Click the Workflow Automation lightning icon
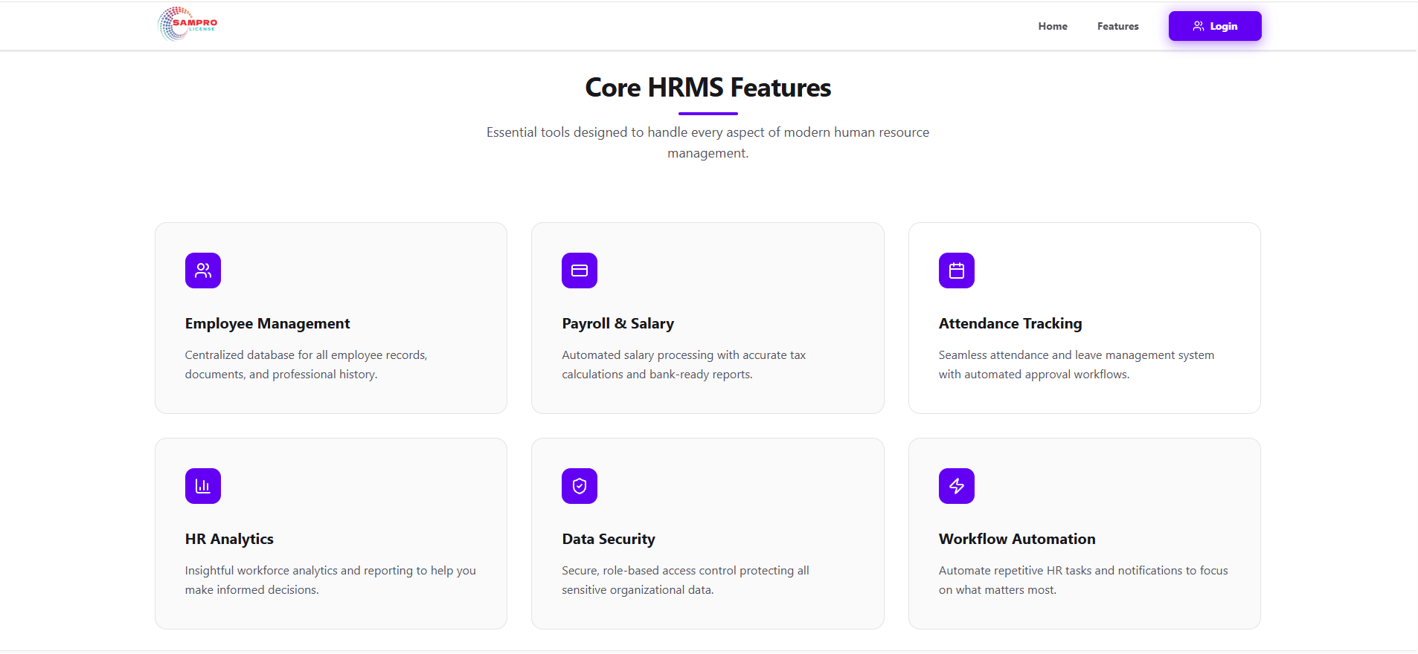Screen dimensions: 1418x654 tap(957, 486)
